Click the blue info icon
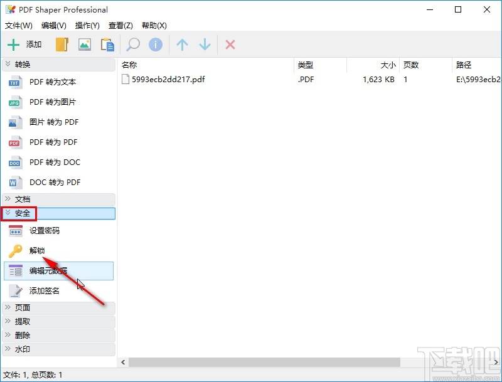Screen dimensions: 502x382 click(155, 44)
